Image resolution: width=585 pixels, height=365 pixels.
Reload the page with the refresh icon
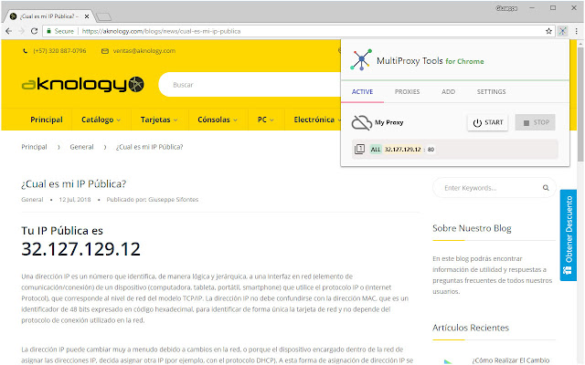point(34,31)
